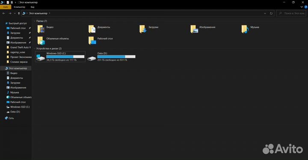
Task: Open the window system menu via the title bar PC icon
Action: click(x=2, y=3)
